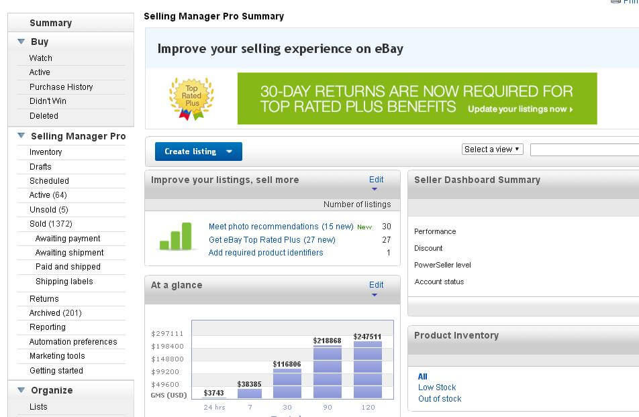This screenshot has height=417, width=639.
Task: Show Paid and shipped items
Action: (68, 267)
